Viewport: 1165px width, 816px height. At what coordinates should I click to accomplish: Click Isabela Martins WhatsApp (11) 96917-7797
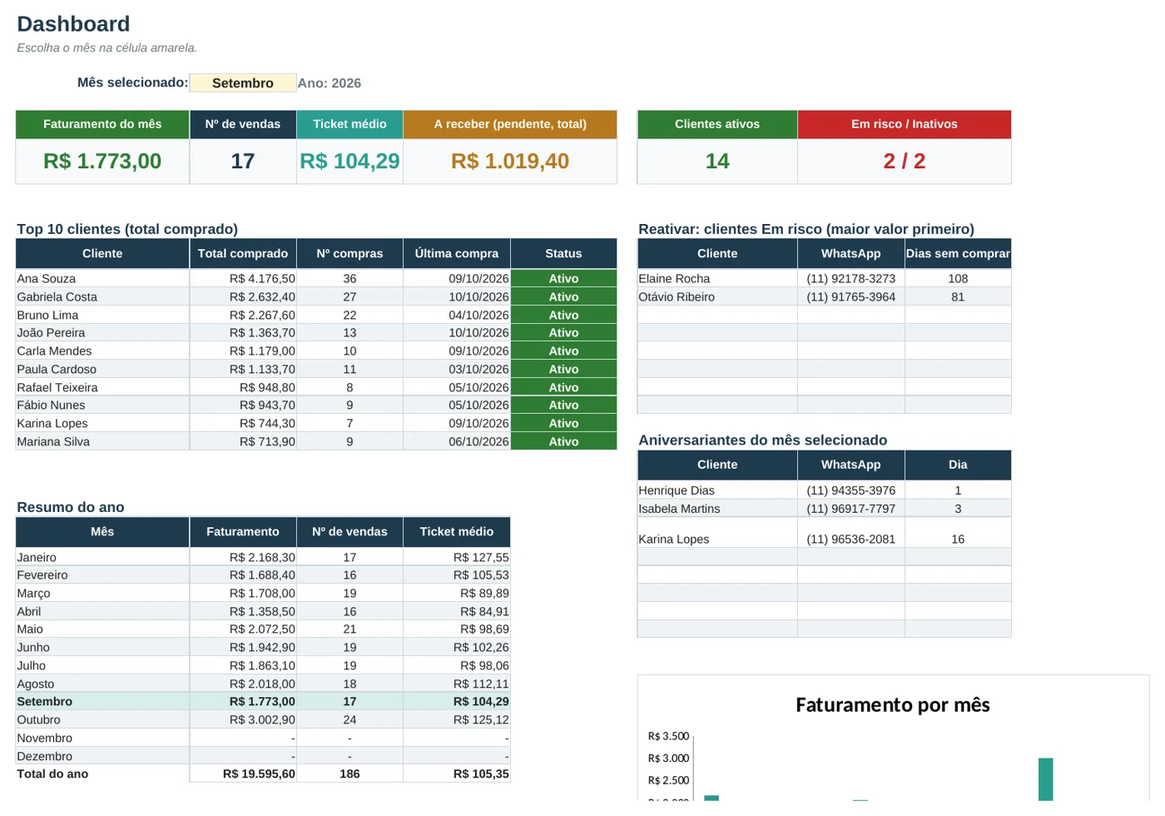(850, 510)
